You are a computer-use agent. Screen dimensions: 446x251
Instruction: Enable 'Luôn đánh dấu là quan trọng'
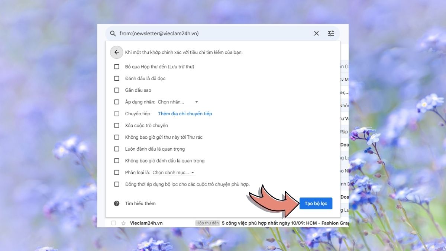pyautogui.click(x=117, y=149)
